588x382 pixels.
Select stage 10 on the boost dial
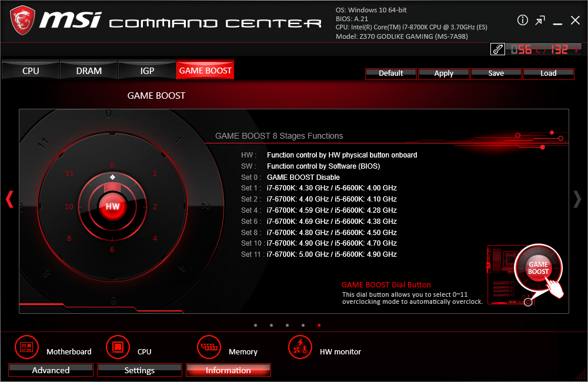pyautogui.click(x=69, y=206)
